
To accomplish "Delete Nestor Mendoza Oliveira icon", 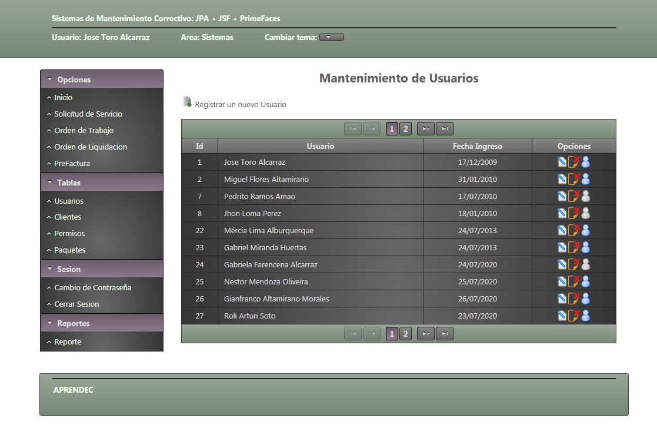I will [x=573, y=281].
